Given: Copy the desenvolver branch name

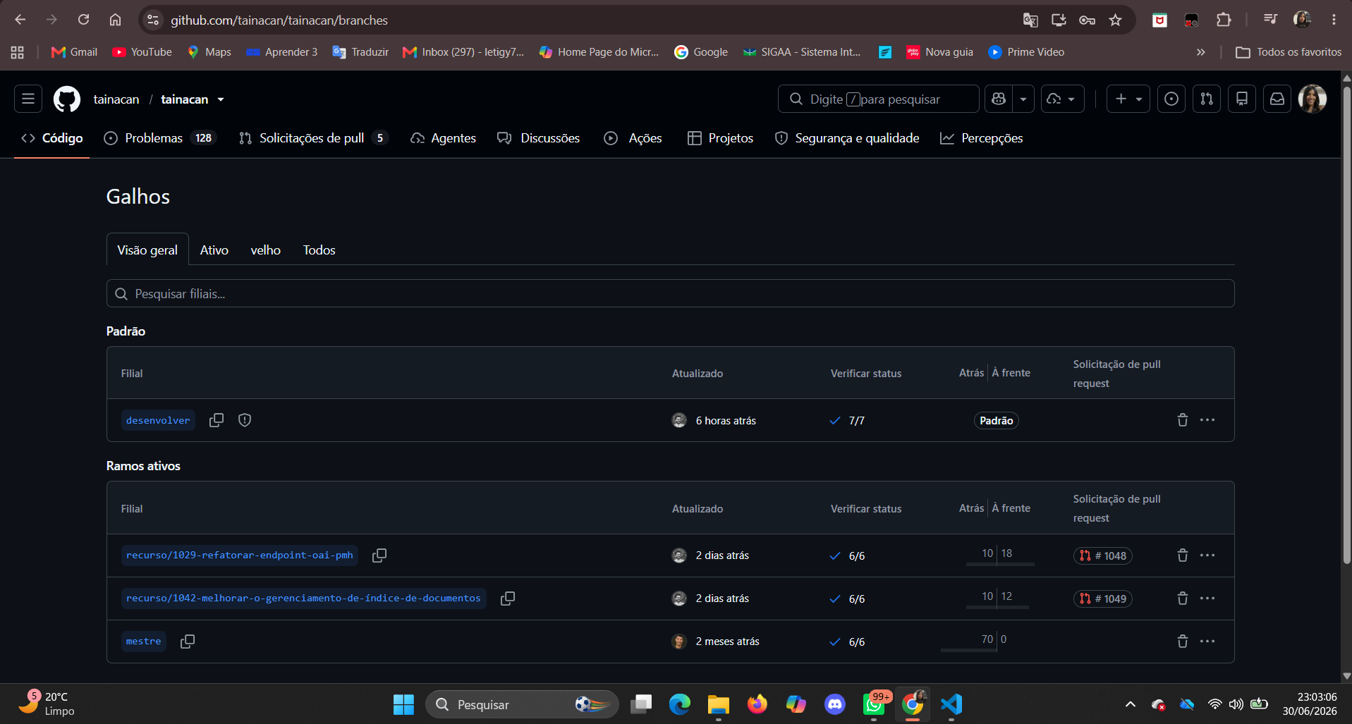Looking at the screenshot, I should point(217,420).
